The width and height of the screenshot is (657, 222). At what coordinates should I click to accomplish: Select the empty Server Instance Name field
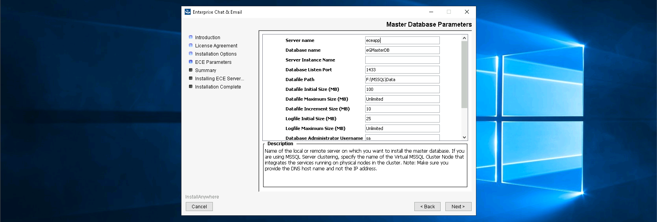pos(402,60)
